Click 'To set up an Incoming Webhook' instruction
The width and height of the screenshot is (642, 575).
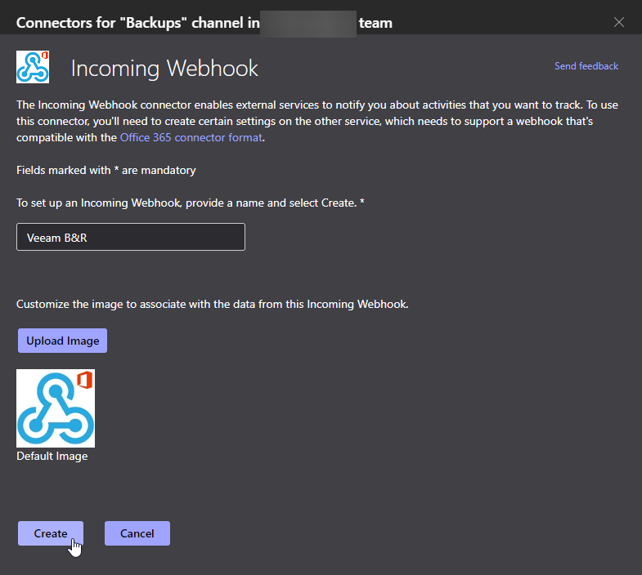[x=191, y=203]
